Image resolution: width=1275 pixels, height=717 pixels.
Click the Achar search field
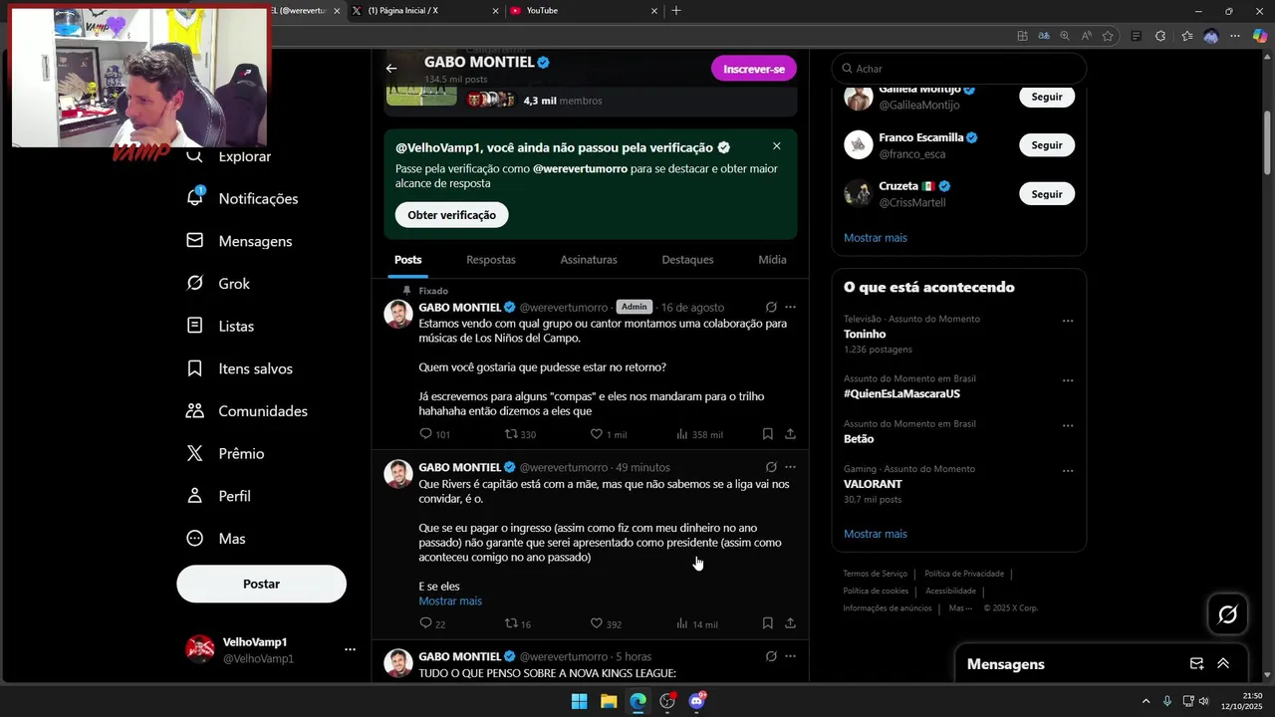pos(959,69)
